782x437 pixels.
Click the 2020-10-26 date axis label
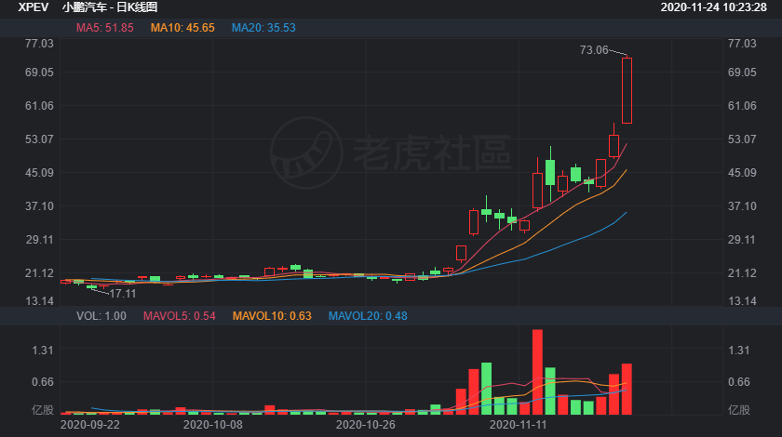coord(366,425)
